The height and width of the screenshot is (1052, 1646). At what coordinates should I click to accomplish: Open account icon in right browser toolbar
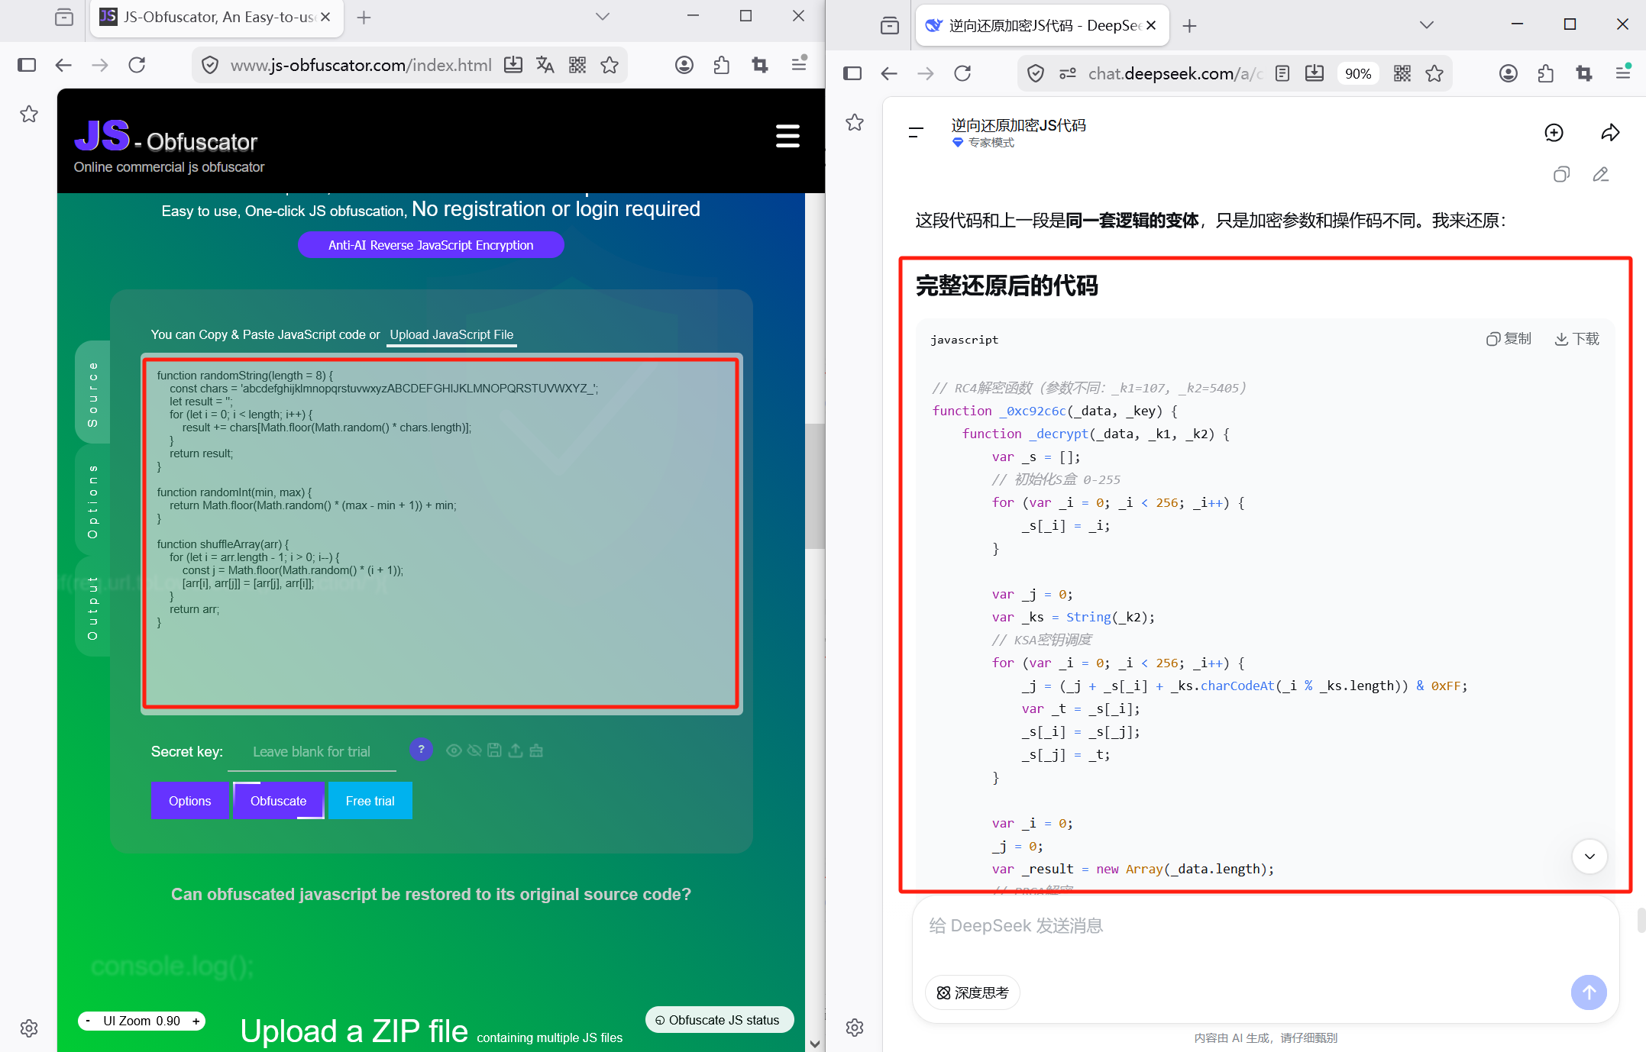[1508, 73]
